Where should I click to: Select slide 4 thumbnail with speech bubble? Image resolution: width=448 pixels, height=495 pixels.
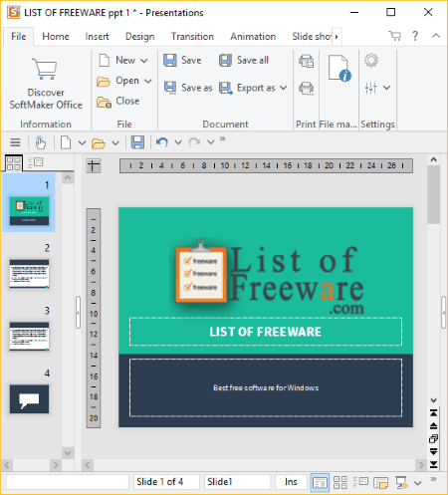29,399
